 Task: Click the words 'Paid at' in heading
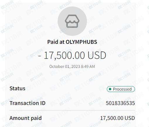click(55, 42)
